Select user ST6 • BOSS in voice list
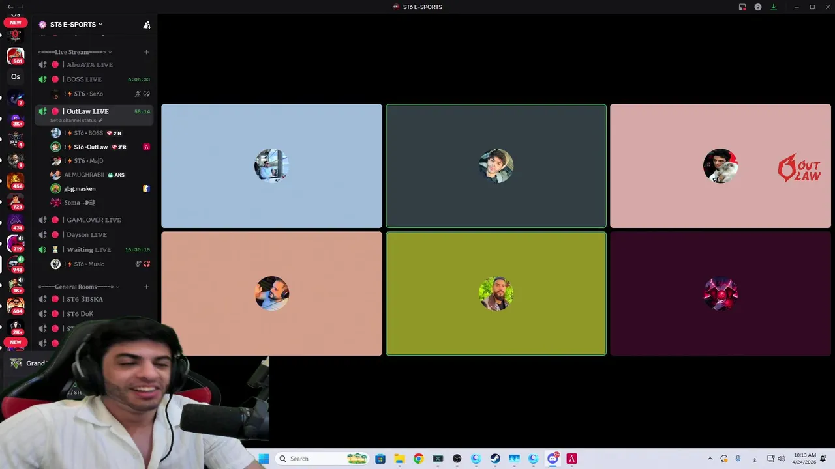Viewport: 835px width, 469px height. pyautogui.click(x=101, y=133)
